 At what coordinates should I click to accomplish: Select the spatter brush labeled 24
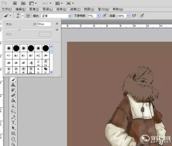[46, 63]
